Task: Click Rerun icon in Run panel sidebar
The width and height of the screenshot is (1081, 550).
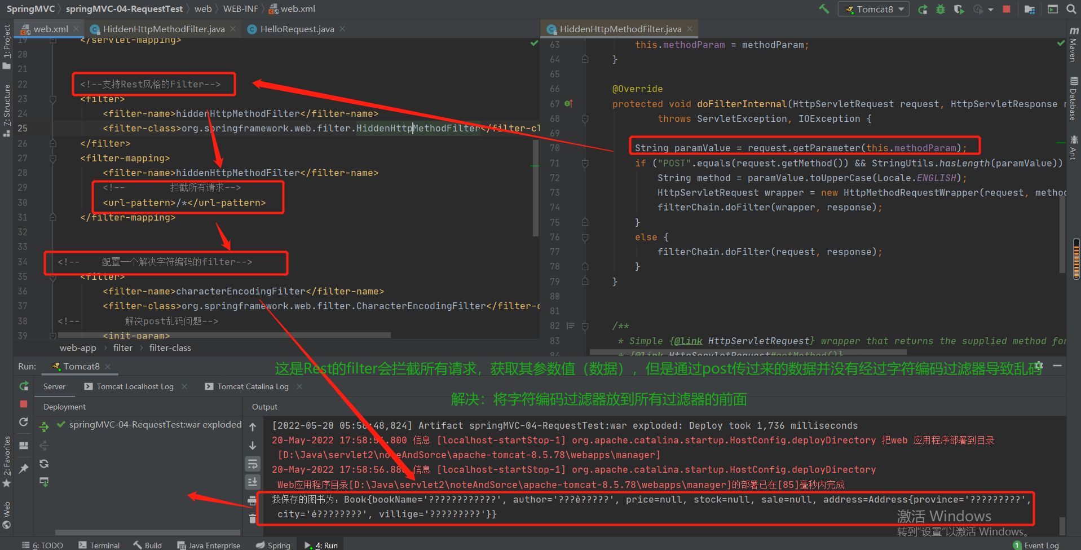Action: 24,386
